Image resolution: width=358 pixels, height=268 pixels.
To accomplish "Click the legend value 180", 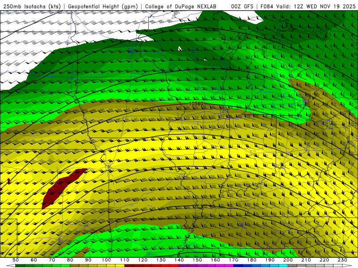I will [251, 260].
